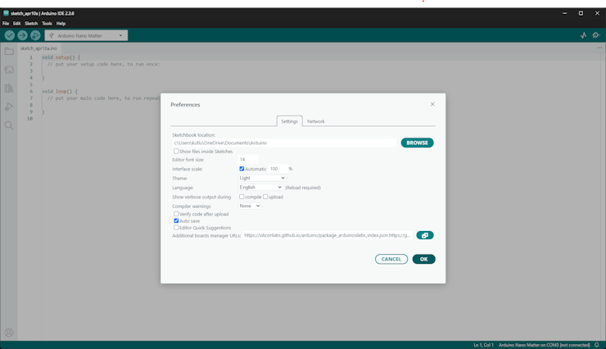Open the Serial Plotter icon

pos(584,35)
